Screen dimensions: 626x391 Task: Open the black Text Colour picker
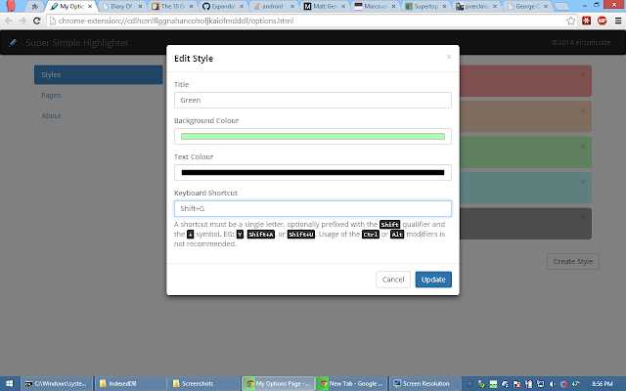click(313, 172)
